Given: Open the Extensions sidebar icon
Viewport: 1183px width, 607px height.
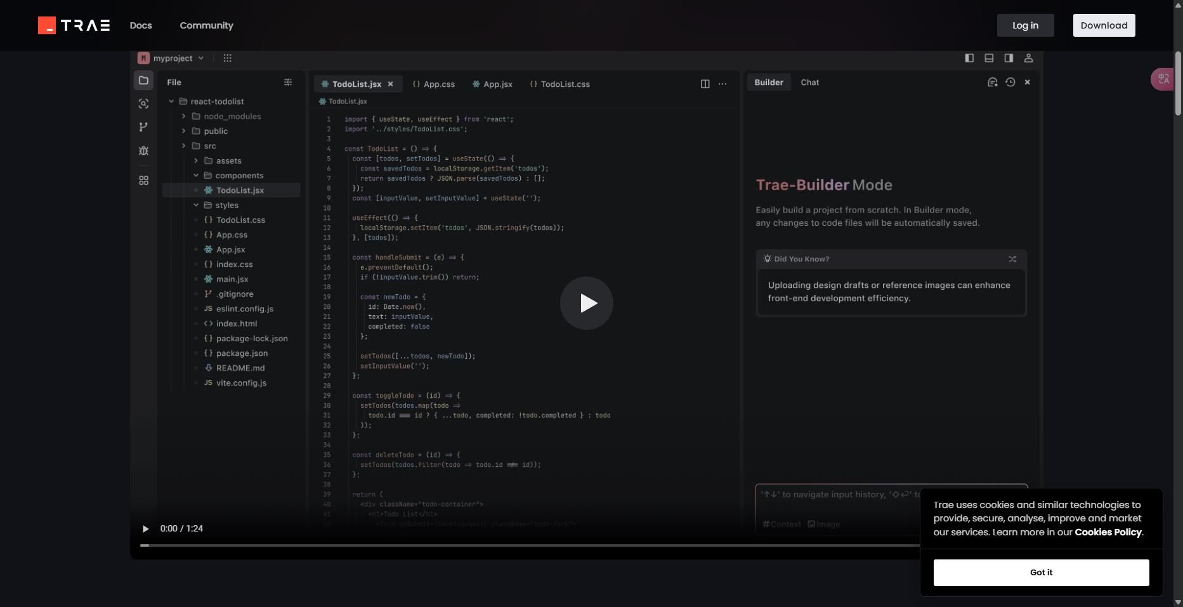Looking at the screenshot, I should pos(144,181).
